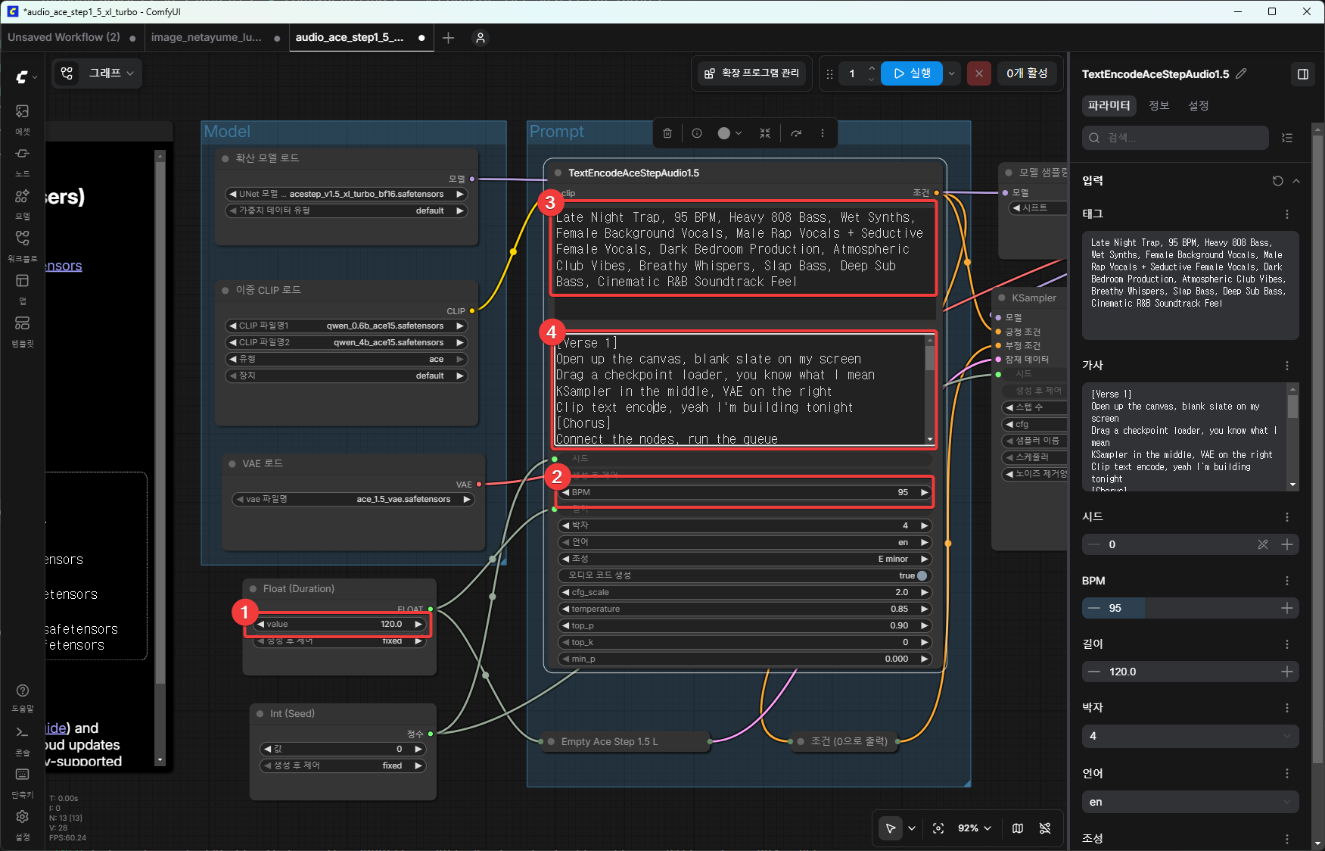Open the Nodes library in the sidebar

tap(23, 161)
